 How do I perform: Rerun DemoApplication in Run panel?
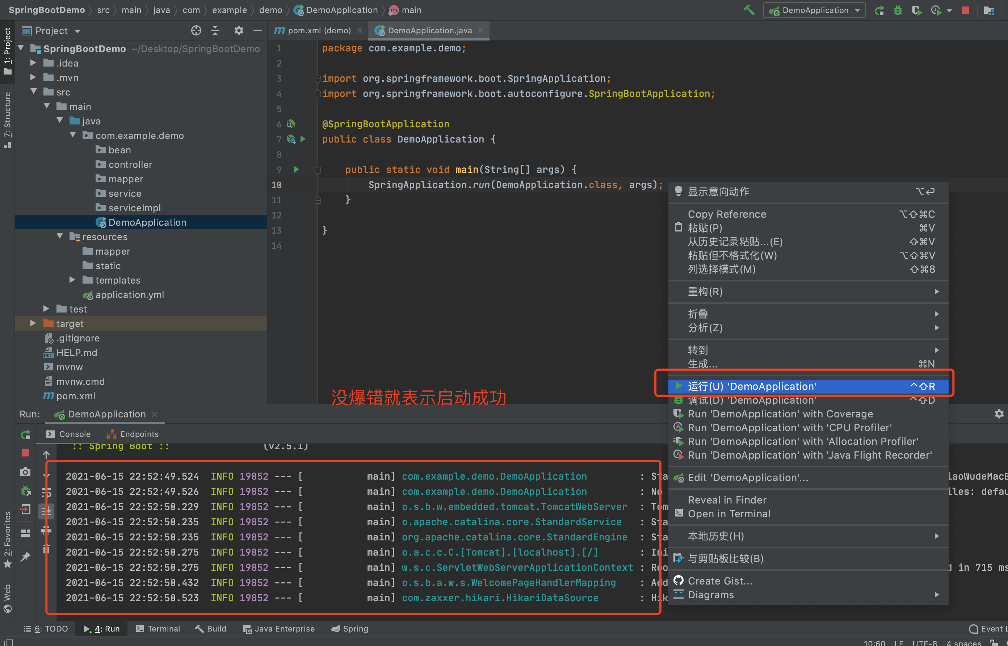(x=26, y=434)
